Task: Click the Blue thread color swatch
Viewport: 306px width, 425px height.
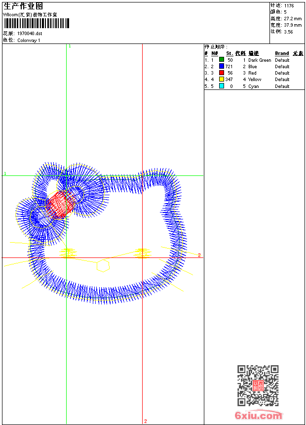Action: click(222, 66)
